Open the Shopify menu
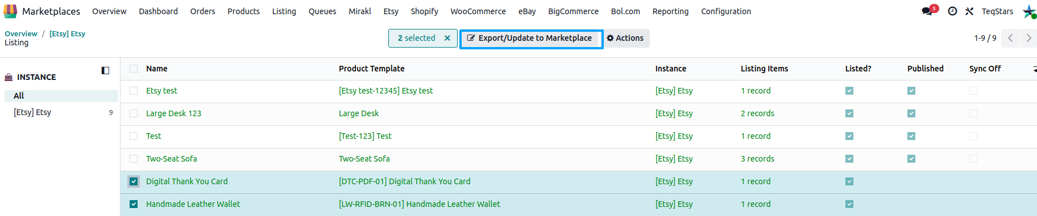Screen dimensions: 1037x216 (424, 11)
